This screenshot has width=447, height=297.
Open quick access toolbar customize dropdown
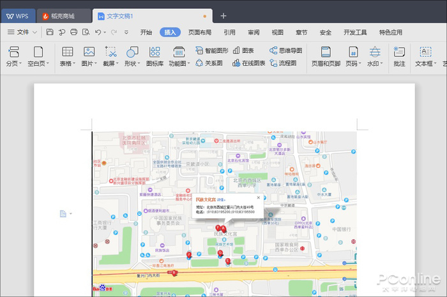point(126,32)
